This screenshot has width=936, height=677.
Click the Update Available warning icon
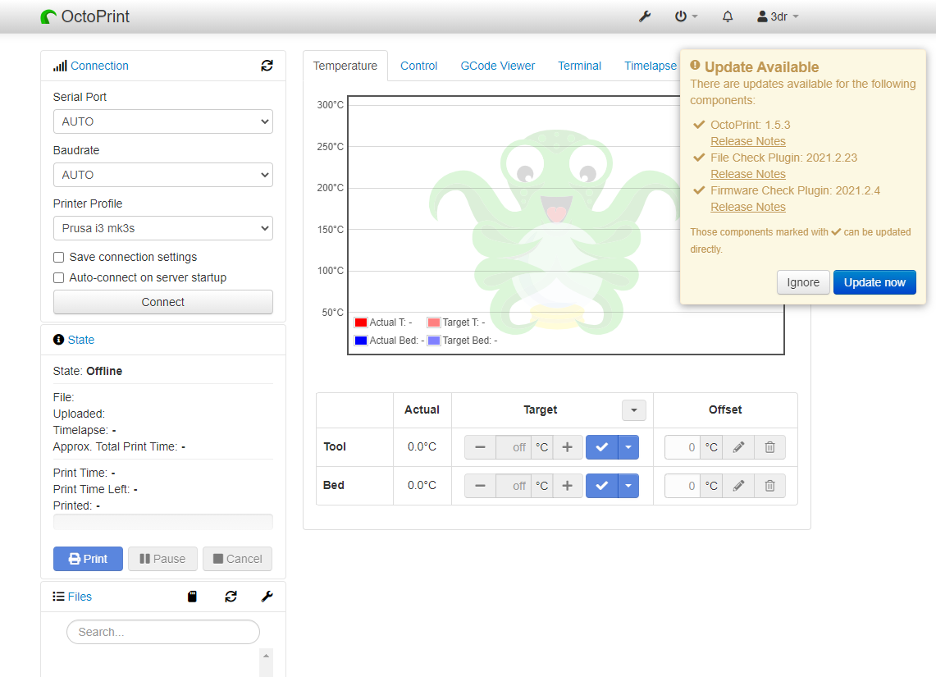pos(695,65)
